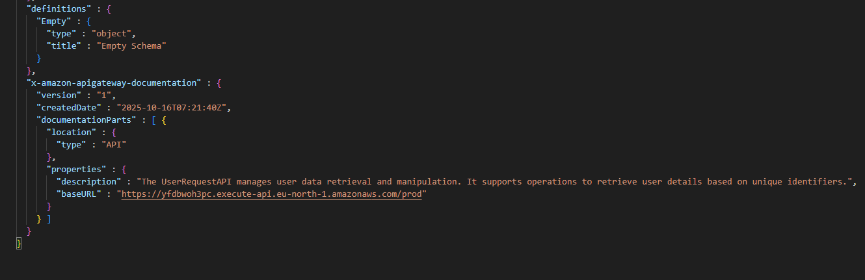Click the "object" type value
Image resolution: width=865 pixels, height=280 pixels.
click(x=114, y=33)
